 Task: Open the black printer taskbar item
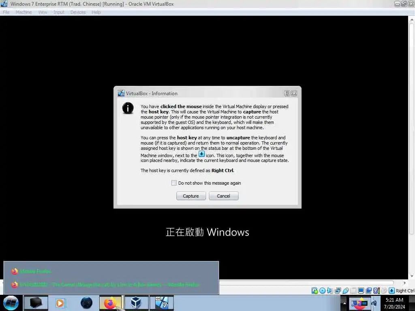[x=36, y=303]
